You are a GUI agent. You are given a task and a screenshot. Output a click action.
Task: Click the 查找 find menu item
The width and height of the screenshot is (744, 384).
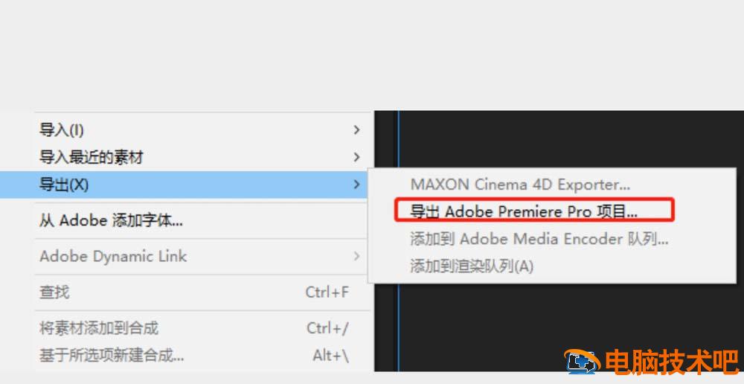tap(202, 292)
